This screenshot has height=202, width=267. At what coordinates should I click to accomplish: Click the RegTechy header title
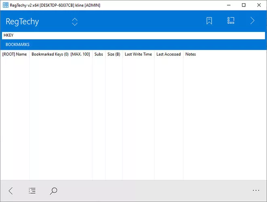tap(22, 22)
